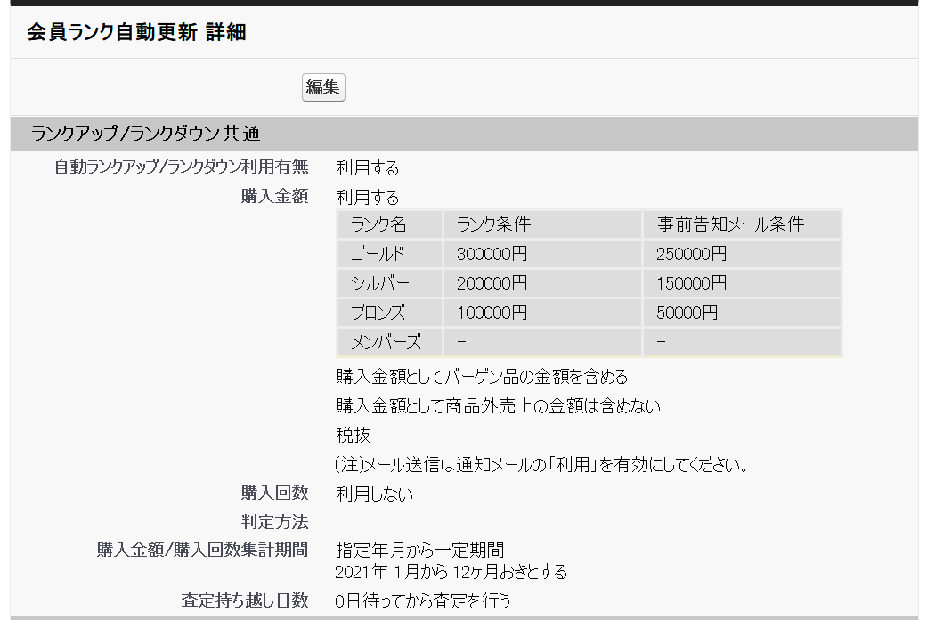Screen dimensions: 927x620
Task: Select the page title 会員ランク自動更新 詳細
Action: 134,33
